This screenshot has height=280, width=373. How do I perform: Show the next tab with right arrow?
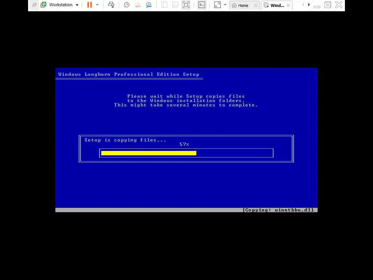(309, 5)
